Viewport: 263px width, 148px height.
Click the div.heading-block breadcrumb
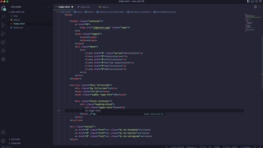[166, 12]
